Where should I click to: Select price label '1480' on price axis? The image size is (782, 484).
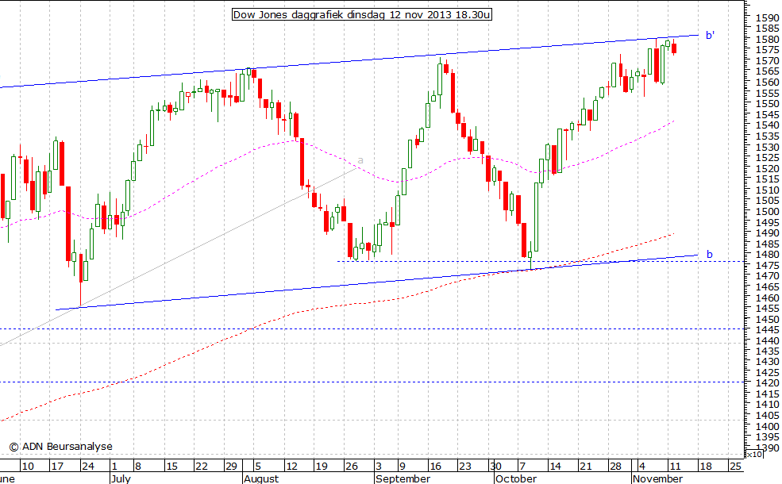[x=767, y=254]
